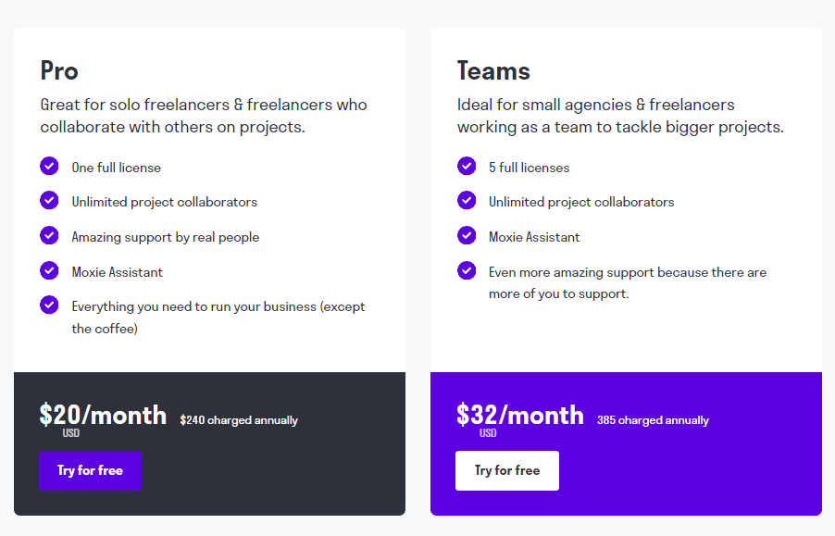Image resolution: width=835 pixels, height=536 pixels.
Task: Click the One full license feature text
Action: click(116, 168)
